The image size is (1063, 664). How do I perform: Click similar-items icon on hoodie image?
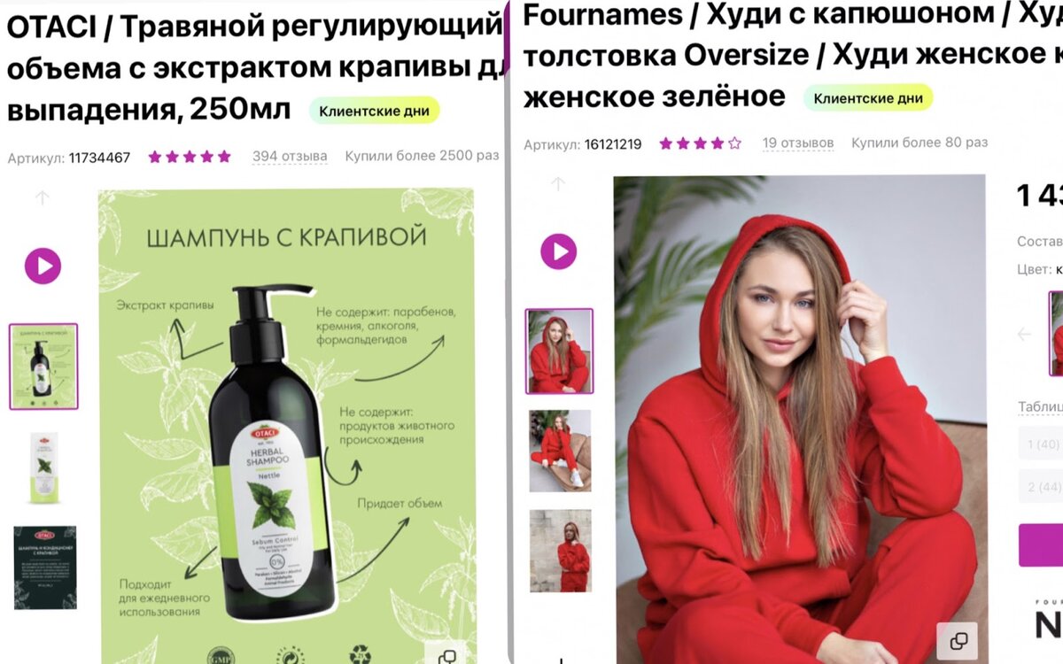tap(958, 641)
